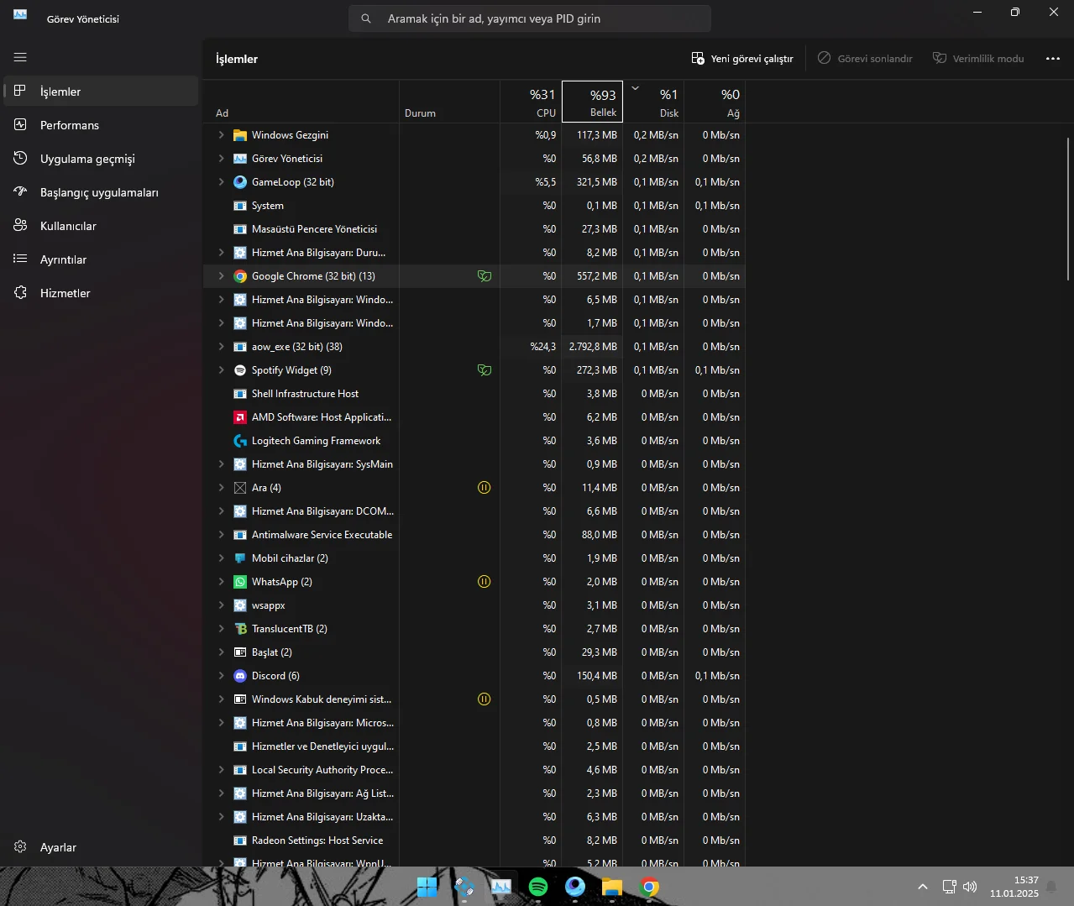Screen dimensions: 1074x906
Task: Click Verimlilik modu button
Action: [978, 59]
